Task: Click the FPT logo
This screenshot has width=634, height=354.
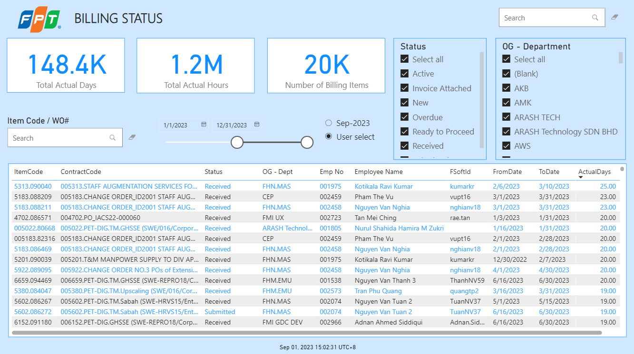Action: coord(39,20)
